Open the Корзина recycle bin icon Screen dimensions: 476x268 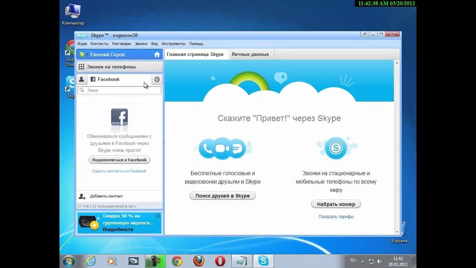[x=399, y=232]
